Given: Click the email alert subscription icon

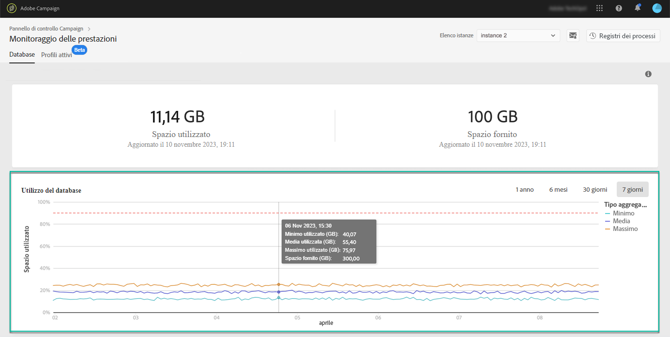Looking at the screenshot, I should 573,36.
